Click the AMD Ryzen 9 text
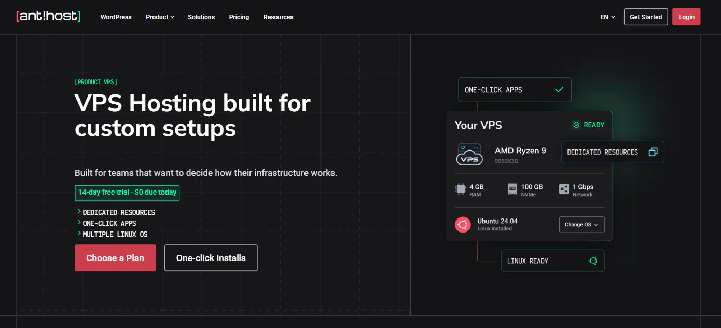Viewport: 721px width, 328px height. [x=520, y=151]
